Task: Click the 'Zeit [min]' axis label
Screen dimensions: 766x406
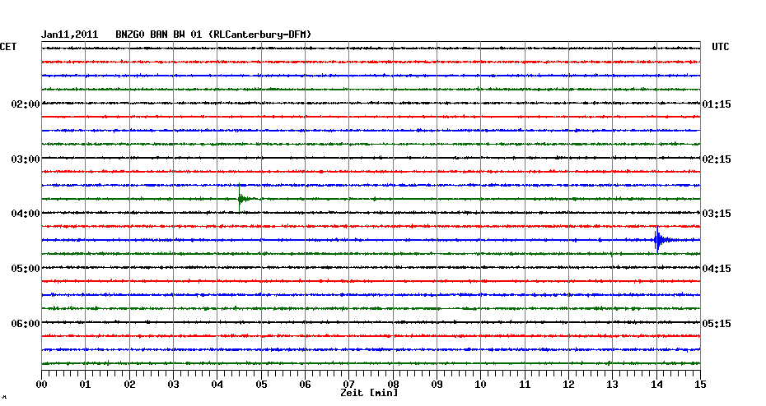Action: click(x=369, y=394)
